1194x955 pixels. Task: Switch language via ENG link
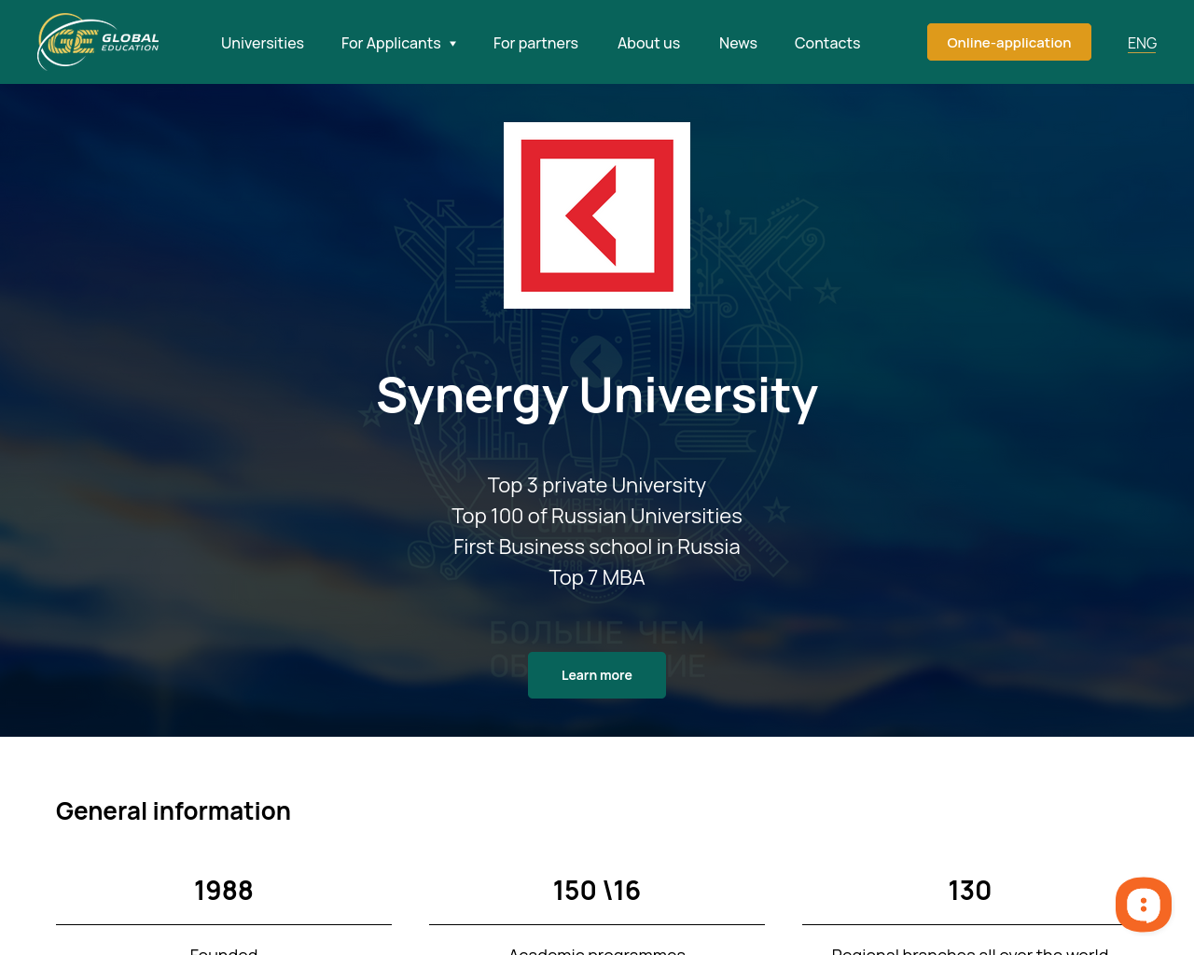click(x=1142, y=43)
